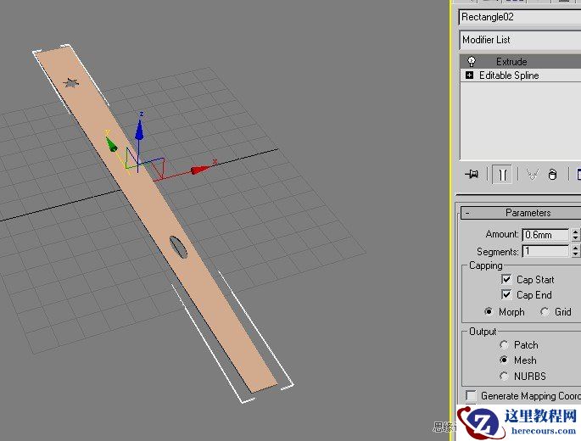Adjust the Segments spinner arrows
This screenshot has width=581, height=441.
point(575,251)
